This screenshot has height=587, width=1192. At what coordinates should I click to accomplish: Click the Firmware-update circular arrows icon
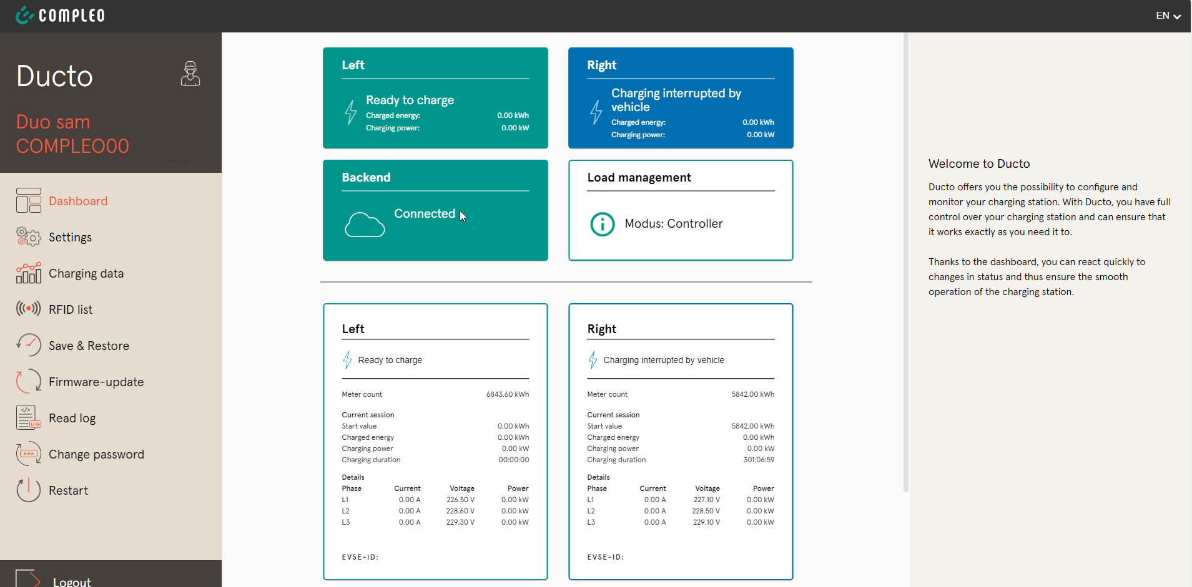pos(29,381)
